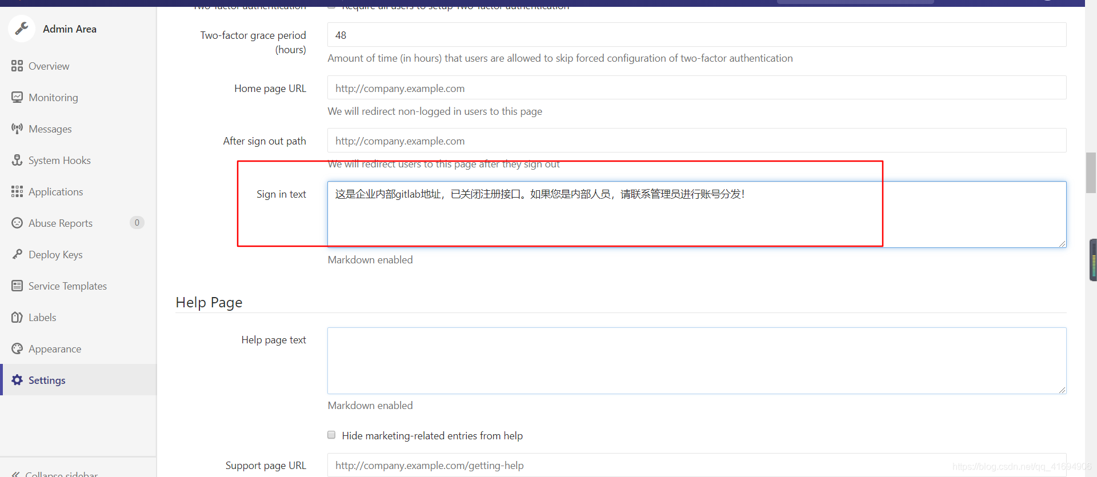Click inside the Sign in text textarea
This screenshot has width=1097, height=477.
tap(696, 215)
